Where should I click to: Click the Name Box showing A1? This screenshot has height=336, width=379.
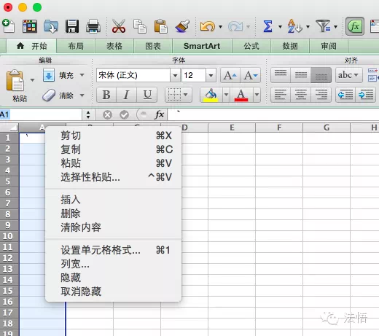[x=41, y=114]
